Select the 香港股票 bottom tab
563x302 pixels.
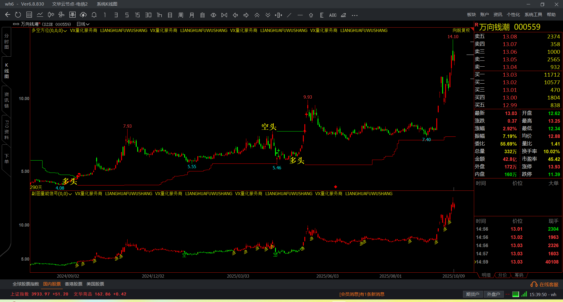click(x=74, y=284)
